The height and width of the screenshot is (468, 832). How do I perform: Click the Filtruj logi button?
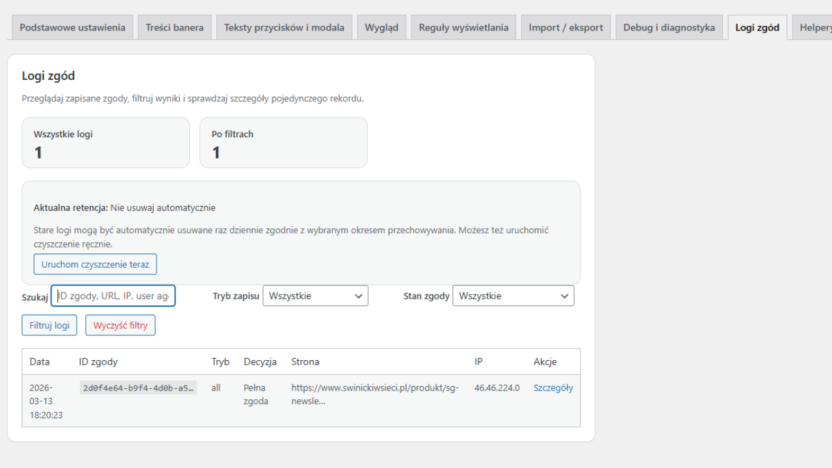[49, 325]
